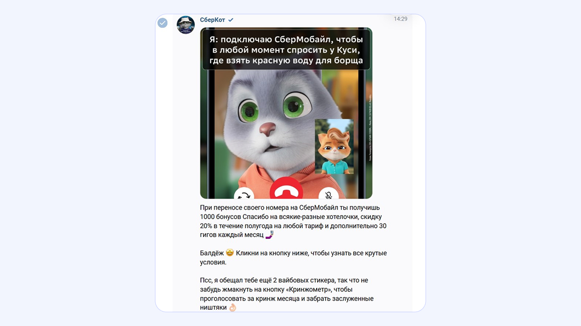Open the СберКот round avatar
This screenshot has width=581, height=326.
(x=186, y=25)
